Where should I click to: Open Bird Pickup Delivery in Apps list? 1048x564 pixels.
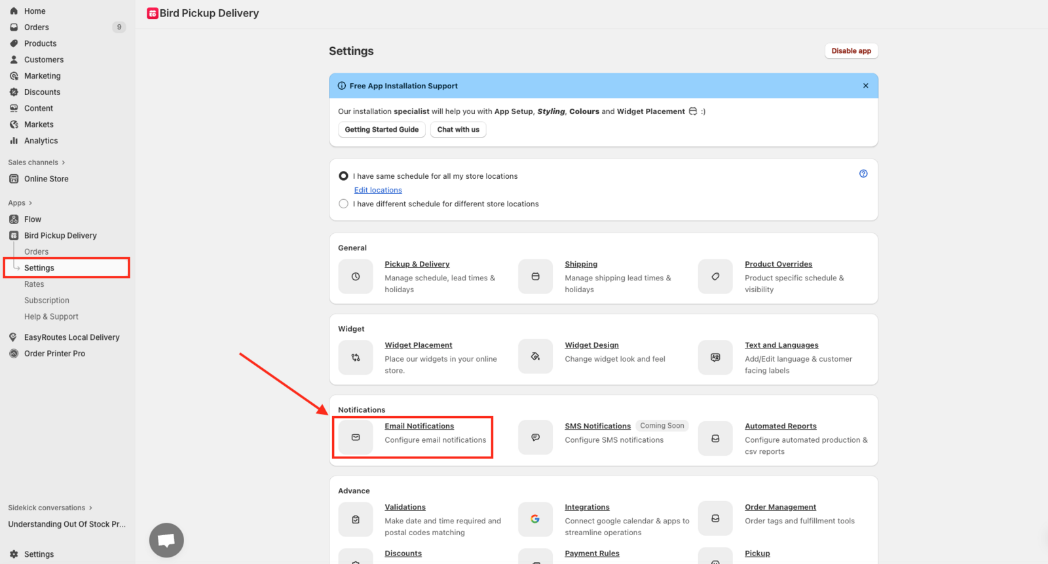[x=60, y=236]
